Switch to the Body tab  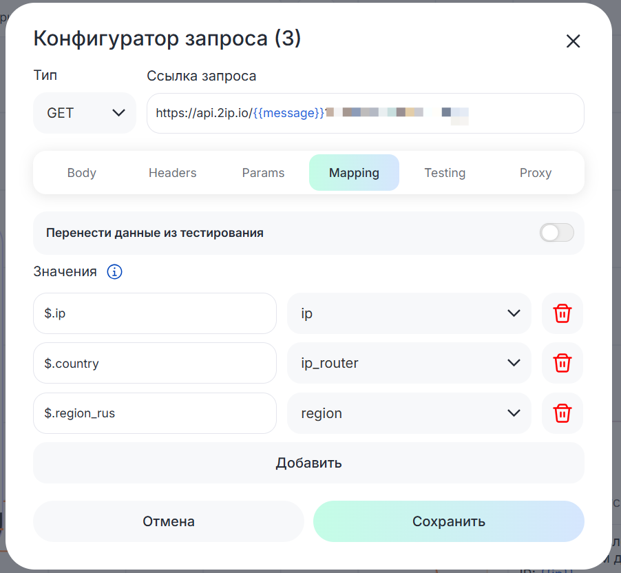(x=81, y=173)
